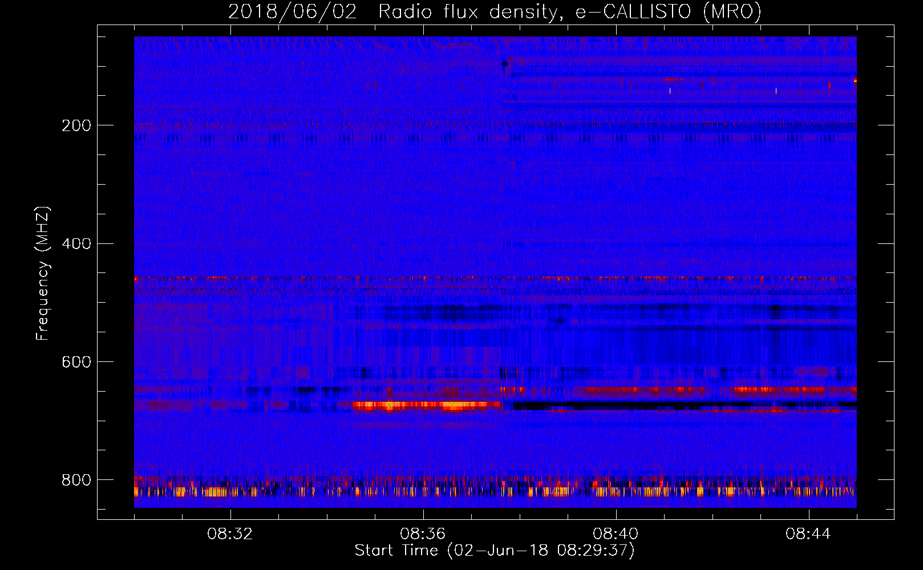Click the 08:44 time tick label
The image size is (923, 570).
(x=808, y=534)
